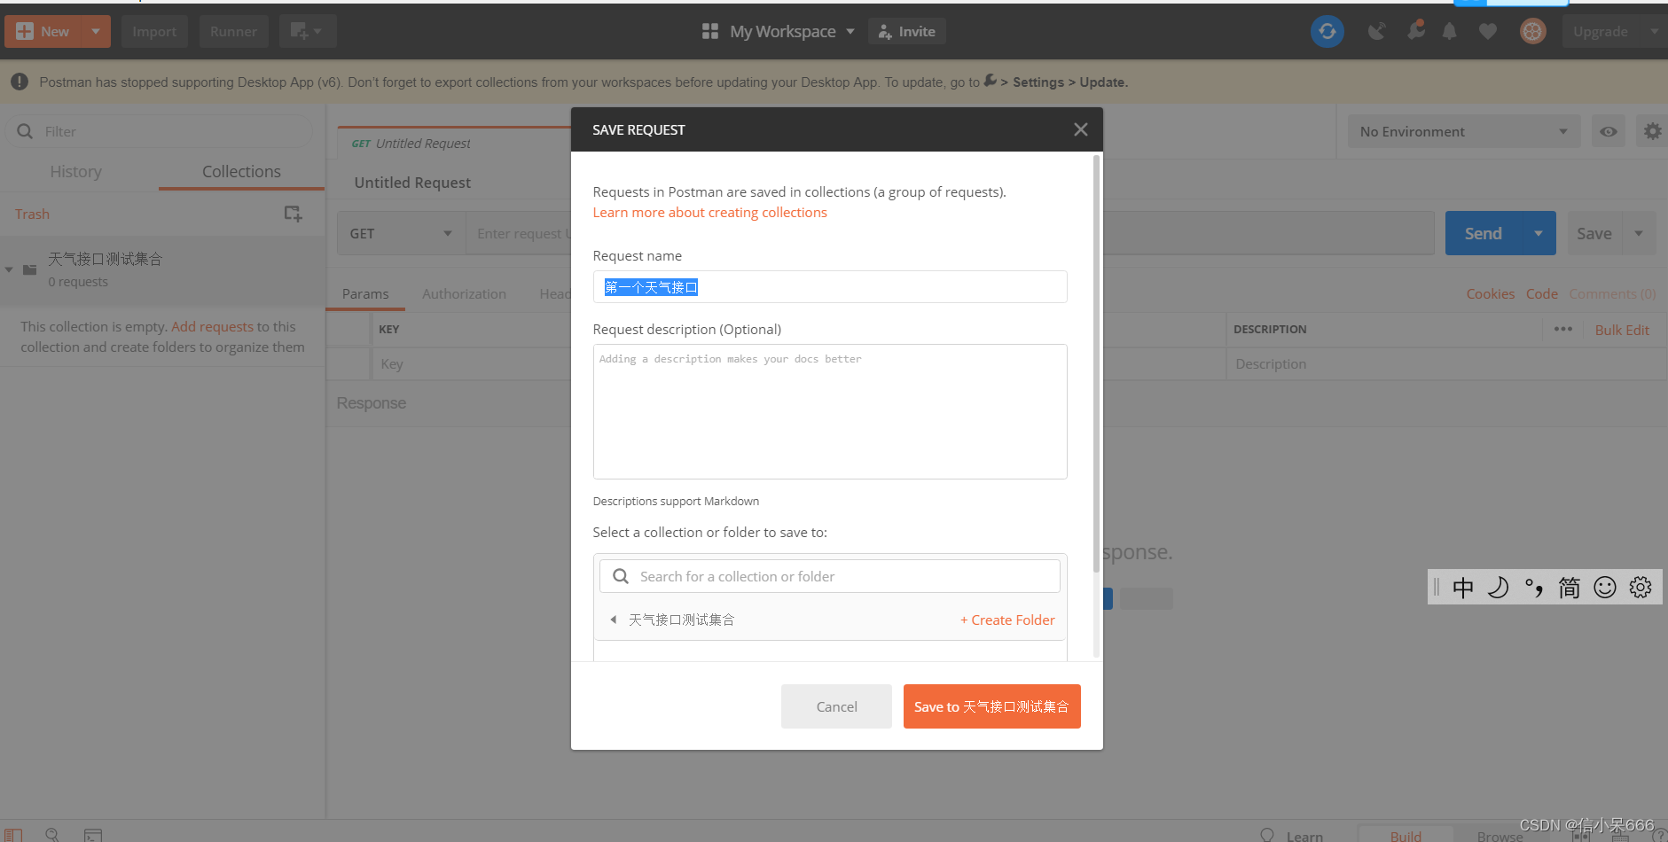
Task: Open the satellite interceptor icon
Action: click(1376, 32)
